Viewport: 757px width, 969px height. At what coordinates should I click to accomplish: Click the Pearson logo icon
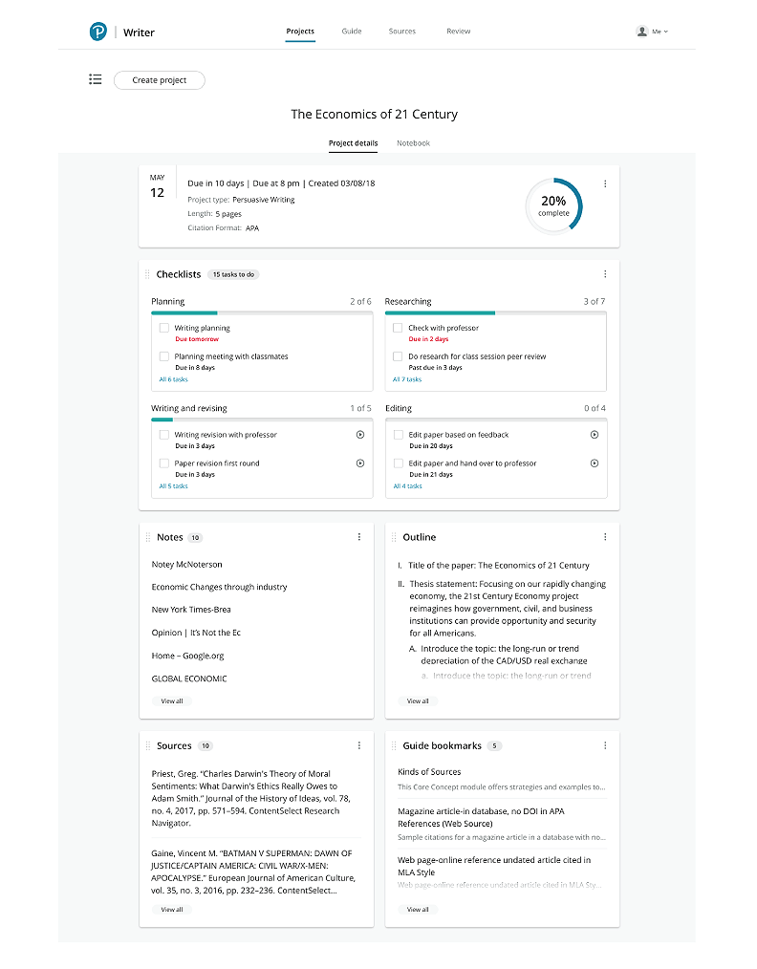tap(97, 32)
